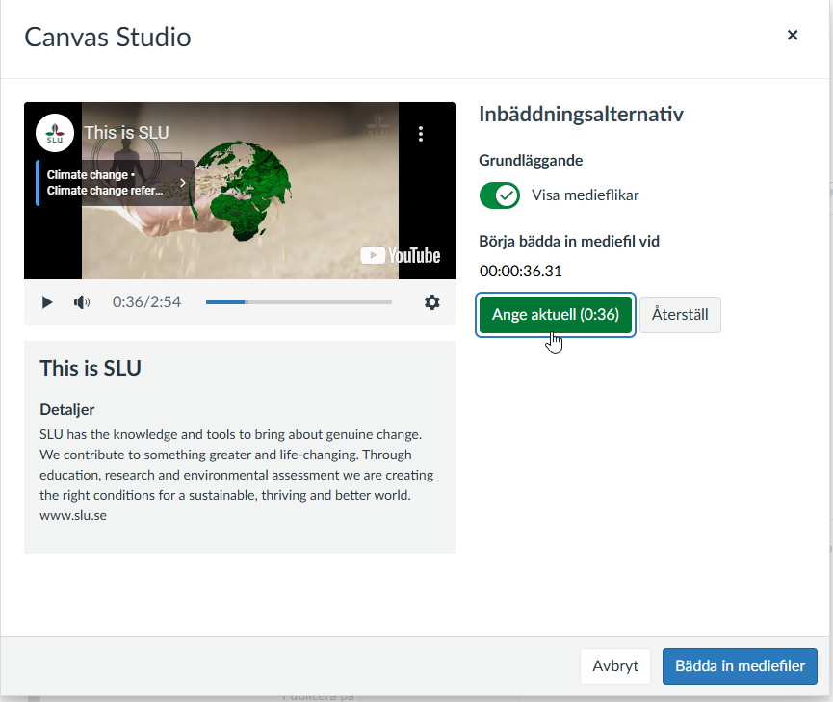
Task: Click the www.slu.se text in details
Action: coord(73,515)
